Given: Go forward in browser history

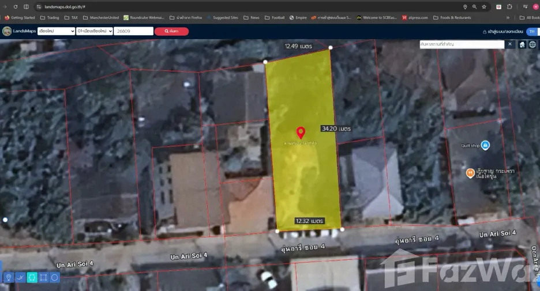Looking at the screenshot, I should click(5, 6).
